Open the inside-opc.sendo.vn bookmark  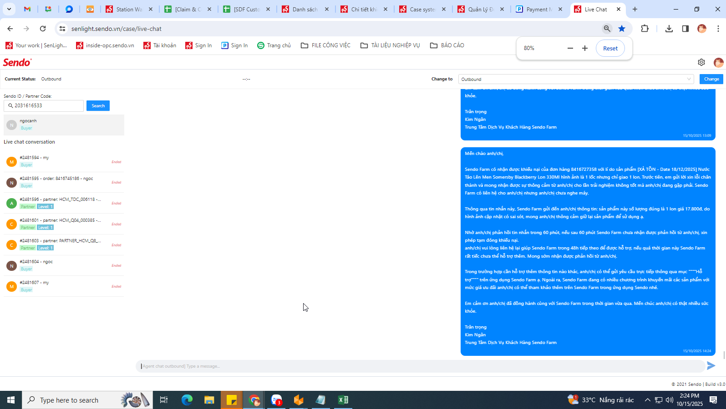[105, 45]
